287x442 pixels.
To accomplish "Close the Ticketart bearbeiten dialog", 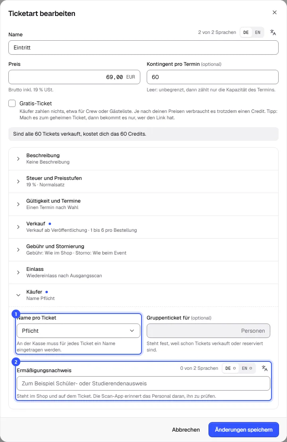I will click(275, 12).
